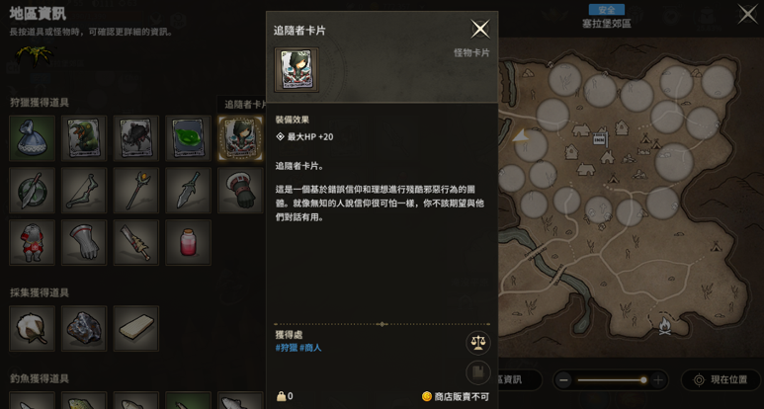Click the red potion bottle item
764x409 pixels.
coord(188,242)
